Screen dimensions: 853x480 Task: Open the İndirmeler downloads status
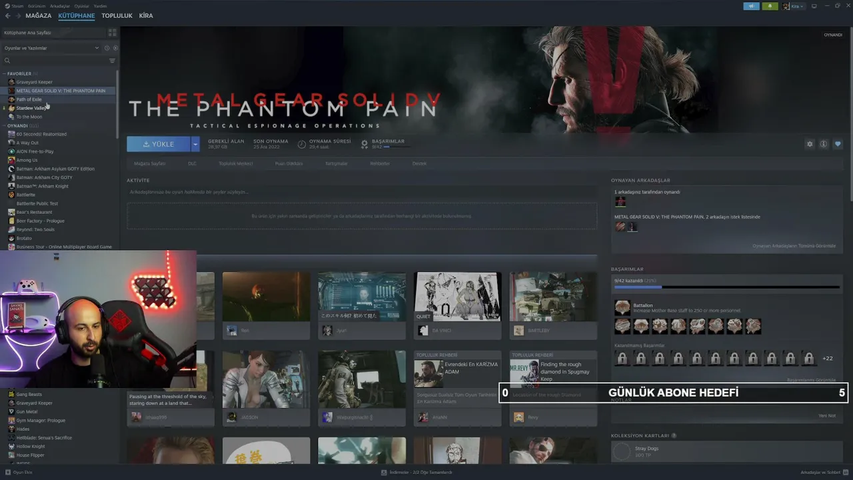[417, 472]
